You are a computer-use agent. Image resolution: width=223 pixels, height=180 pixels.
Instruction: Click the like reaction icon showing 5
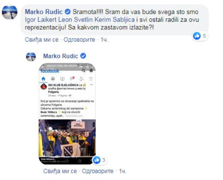(197, 36)
